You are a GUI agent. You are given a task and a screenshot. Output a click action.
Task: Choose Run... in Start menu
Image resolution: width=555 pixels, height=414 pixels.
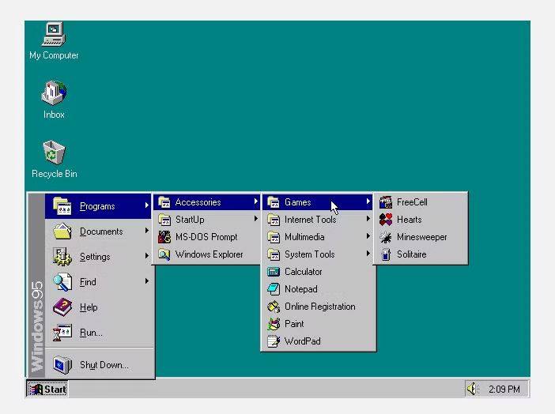click(x=99, y=333)
